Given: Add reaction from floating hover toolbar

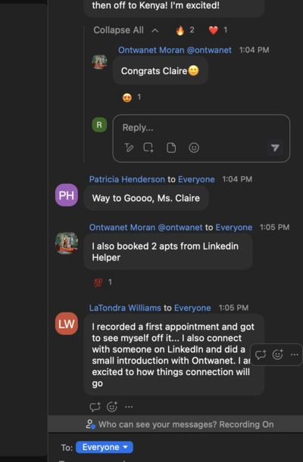Looking at the screenshot, I should (278, 355).
